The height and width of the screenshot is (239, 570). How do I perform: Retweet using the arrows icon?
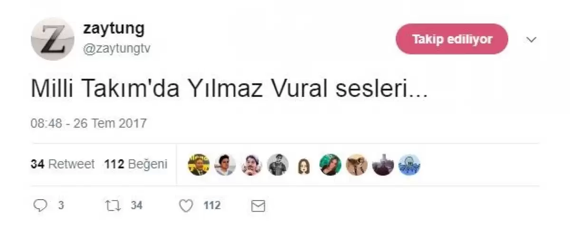pyautogui.click(x=113, y=205)
